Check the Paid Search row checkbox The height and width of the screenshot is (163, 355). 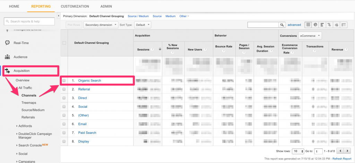64,133
